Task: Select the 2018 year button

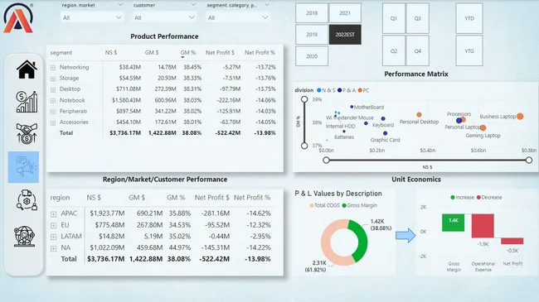Action: pyautogui.click(x=312, y=13)
